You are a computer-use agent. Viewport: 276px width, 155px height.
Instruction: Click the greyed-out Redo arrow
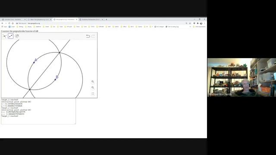(x=93, y=36)
